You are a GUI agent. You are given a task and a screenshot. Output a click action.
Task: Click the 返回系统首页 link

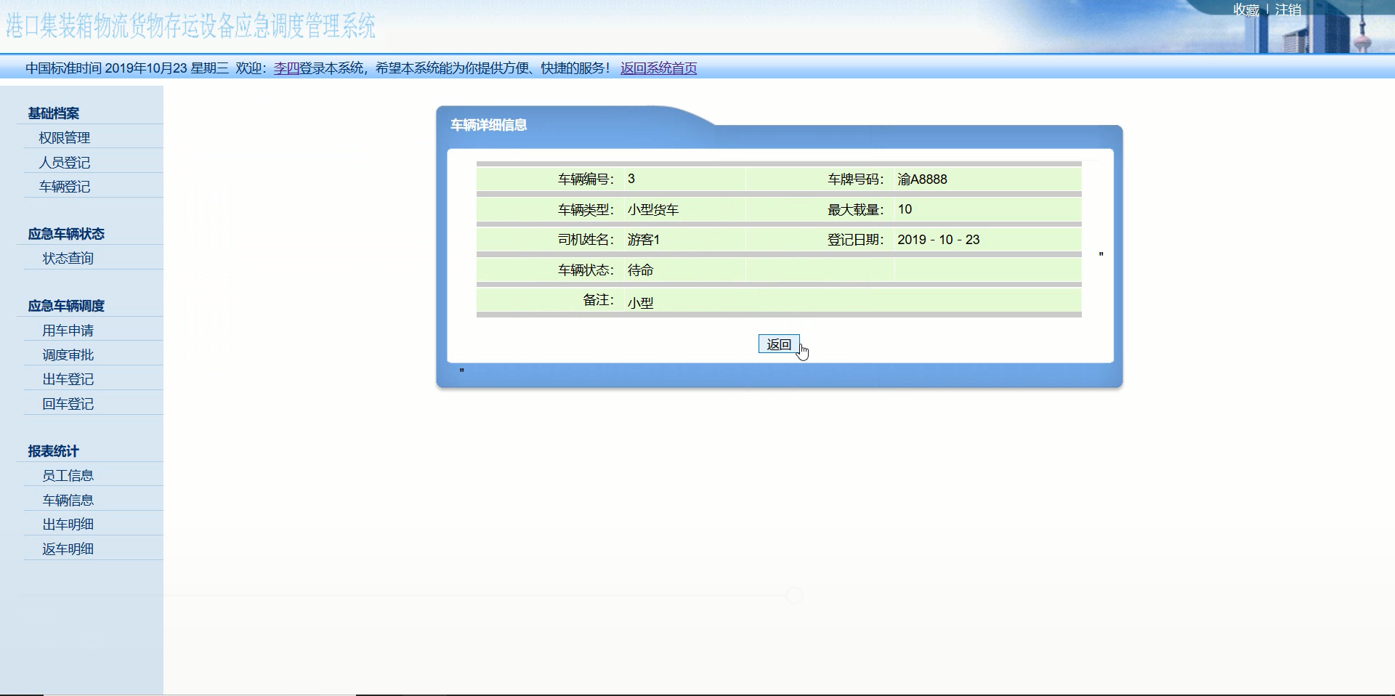pyautogui.click(x=658, y=68)
